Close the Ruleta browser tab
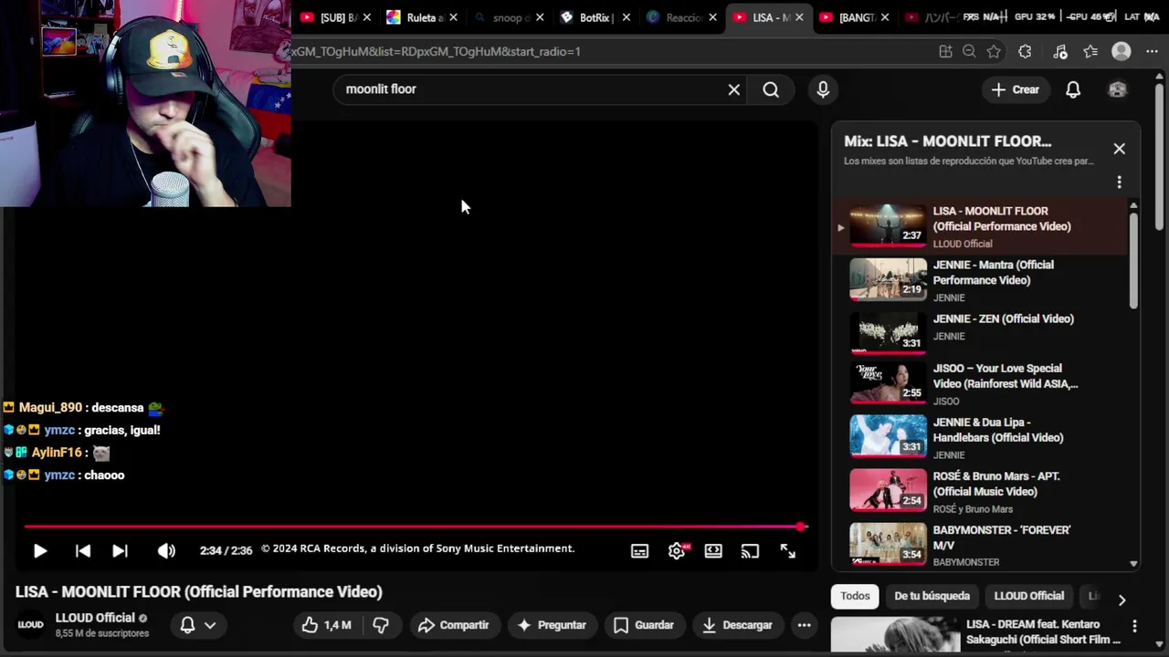The width and height of the screenshot is (1169, 657). (452, 17)
